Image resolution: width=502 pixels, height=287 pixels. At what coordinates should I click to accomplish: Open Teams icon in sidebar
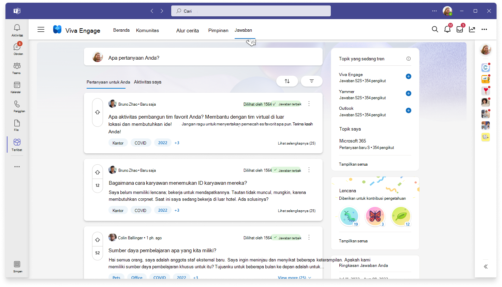17,68
